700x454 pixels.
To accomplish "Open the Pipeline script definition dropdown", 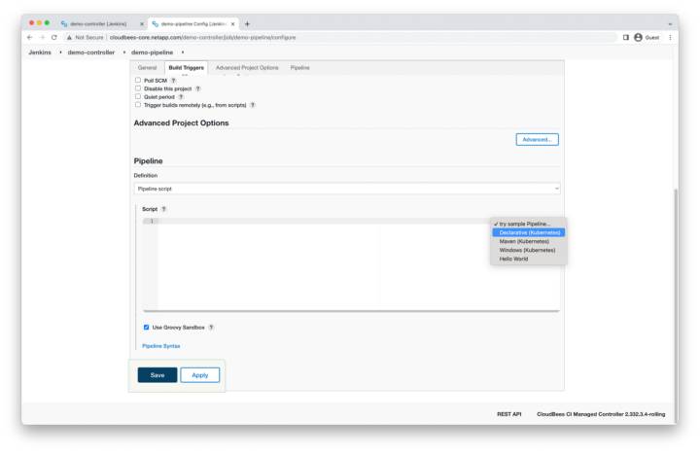I will (x=346, y=189).
